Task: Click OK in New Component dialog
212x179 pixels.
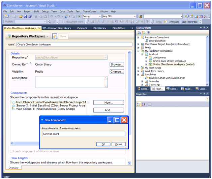Action: (x=103, y=144)
